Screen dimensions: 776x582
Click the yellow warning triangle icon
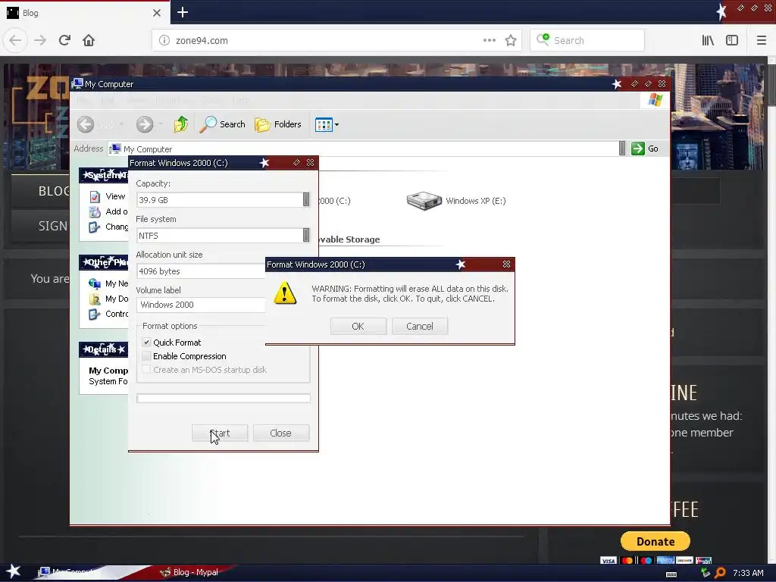click(x=285, y=293)
